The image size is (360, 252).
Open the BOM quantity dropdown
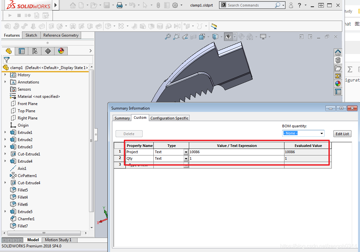click(303, 133)
